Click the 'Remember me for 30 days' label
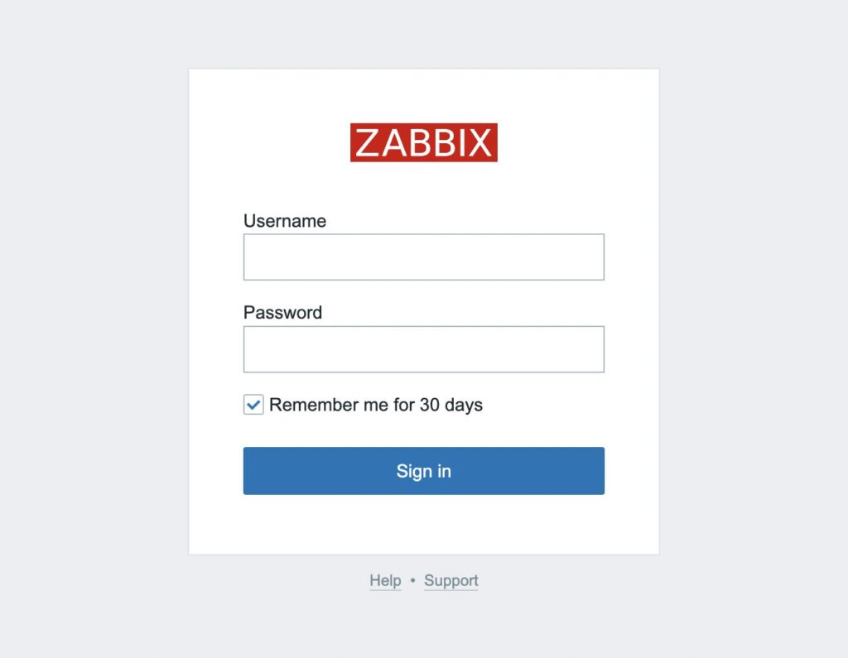This screenshot has height=658, width=848. click(x=375, y=405)
